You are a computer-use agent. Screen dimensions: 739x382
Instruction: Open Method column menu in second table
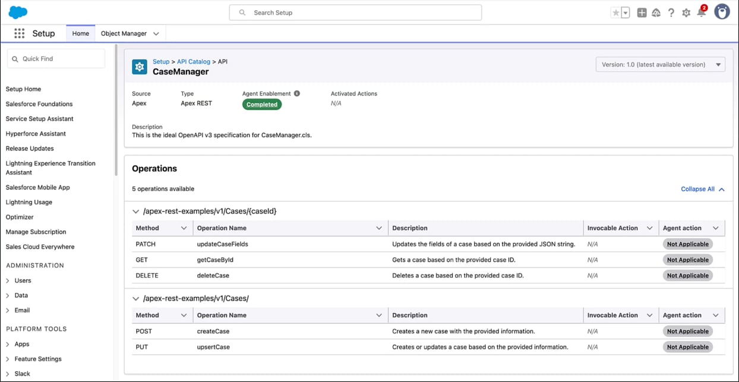click(x=184, y=315)
